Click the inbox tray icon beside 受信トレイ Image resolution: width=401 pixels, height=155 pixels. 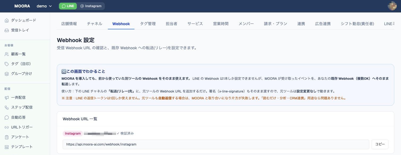tap(7, 30)
